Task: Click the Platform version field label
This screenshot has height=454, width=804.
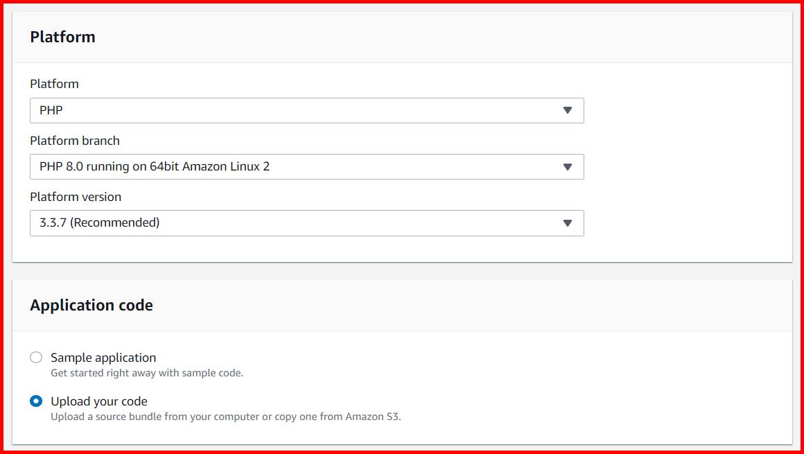Action: point(76,197)
